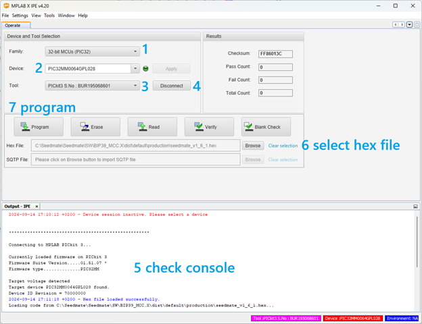Click the maximize window pane icon
The width and height of the screenshot is (422, 324).
417,25
